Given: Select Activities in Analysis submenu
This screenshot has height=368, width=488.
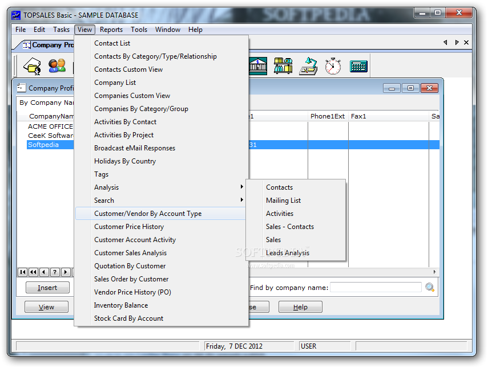Looking at the screenshot, I should click(x=296, y=214).
